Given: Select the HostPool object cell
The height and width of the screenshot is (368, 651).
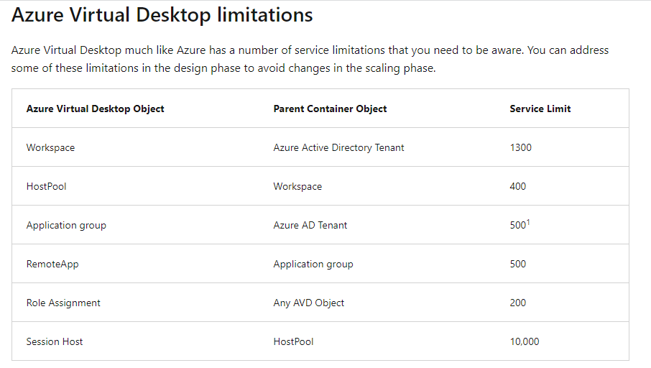Looking at the screenshot, I should click(x=47, y=186).
